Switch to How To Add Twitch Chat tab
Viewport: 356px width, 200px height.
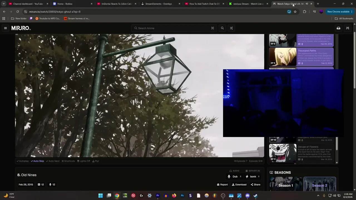[x=204, y=4]
